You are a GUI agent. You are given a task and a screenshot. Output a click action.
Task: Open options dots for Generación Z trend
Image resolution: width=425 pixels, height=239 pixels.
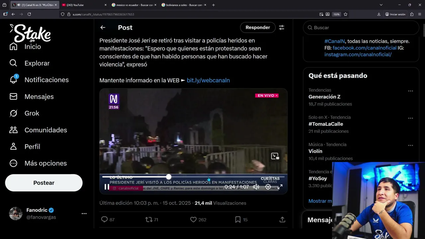point(411,91)
